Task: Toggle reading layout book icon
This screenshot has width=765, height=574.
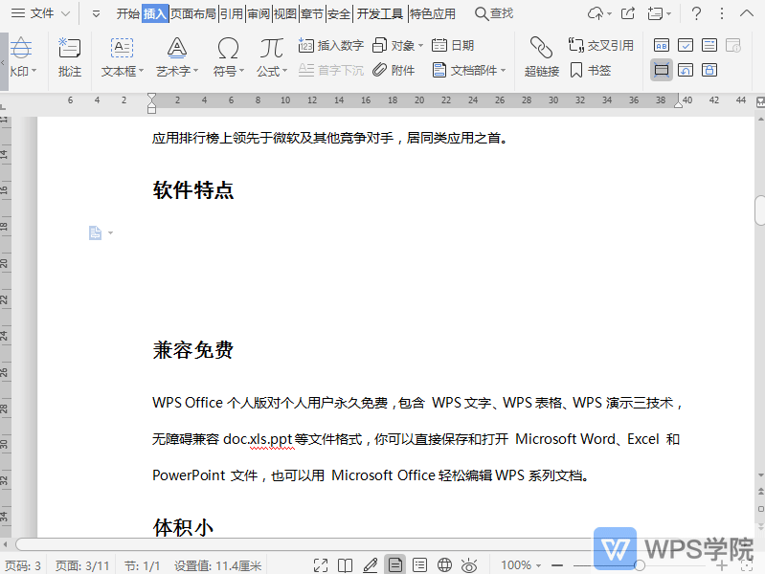Action: pyautogui.click(x=346, y=565)
